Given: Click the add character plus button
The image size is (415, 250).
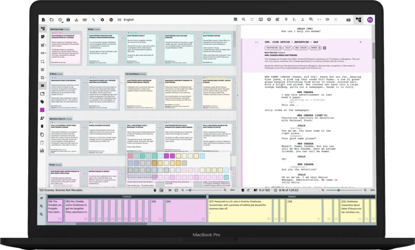Looking at the screenshot, I should 324,48.
